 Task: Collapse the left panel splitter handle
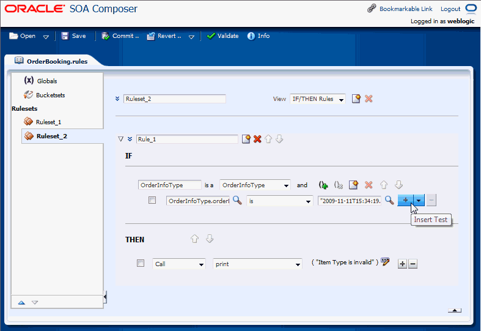click(x=105, y=297)
